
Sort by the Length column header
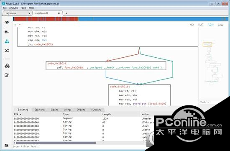tap(121, 114)
